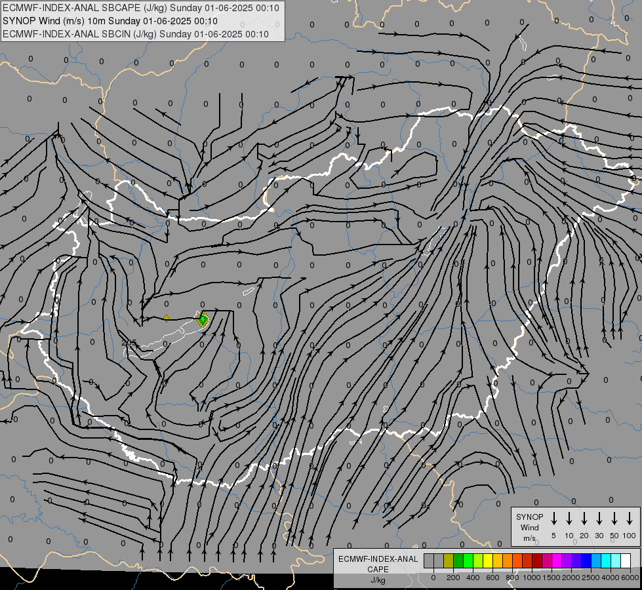
Task: Click the 20 m/s wind arrow in legend
Action: coord(584,519)
